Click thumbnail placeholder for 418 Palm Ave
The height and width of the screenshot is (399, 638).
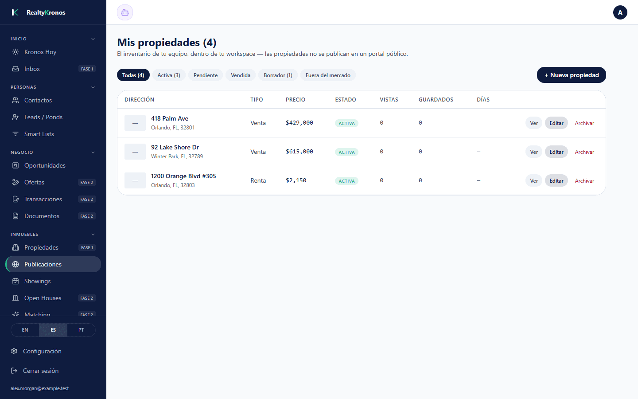pos(135,123)
